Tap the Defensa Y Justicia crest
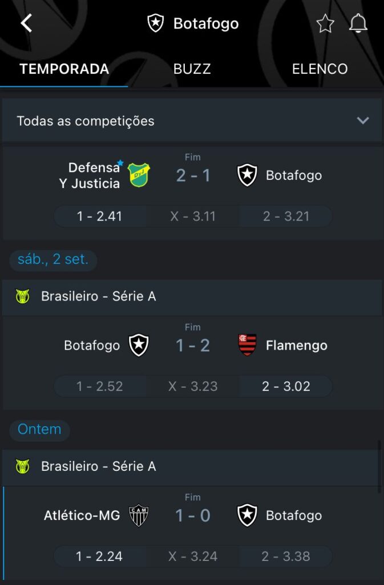This screenshot has width=384, height=585. tap(138, 175)
